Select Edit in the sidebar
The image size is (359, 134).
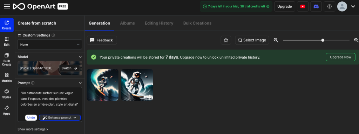click(x=7, y=41)
